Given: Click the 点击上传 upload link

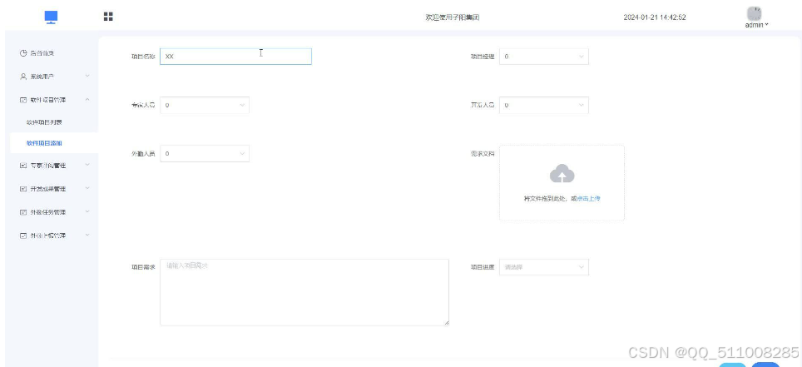Looking at the screenshot, I should coord(588,199).
